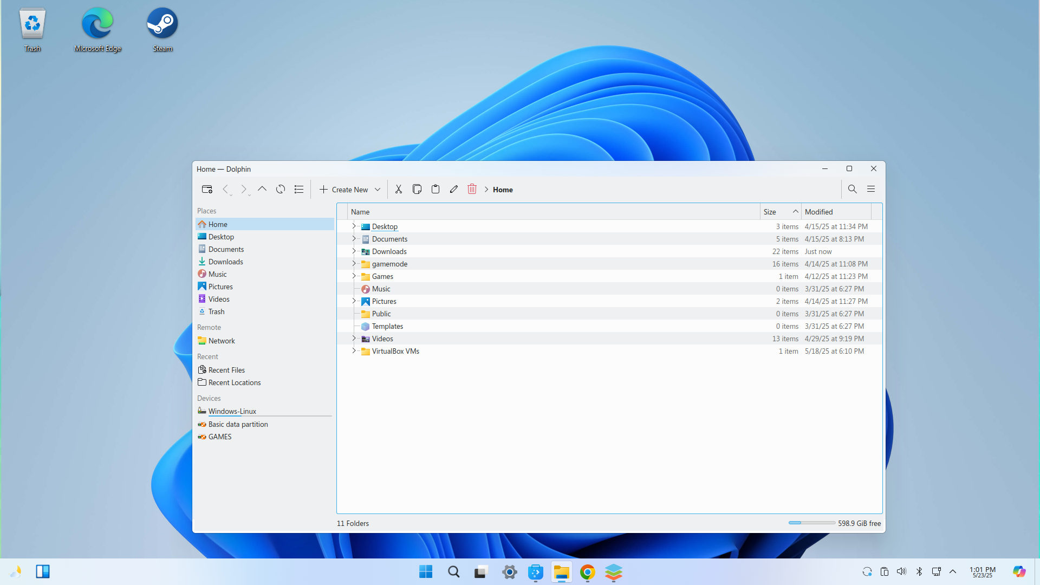
Task: Click the new tab/window icon in Dolphin toolbar
Action: [207, 189]
